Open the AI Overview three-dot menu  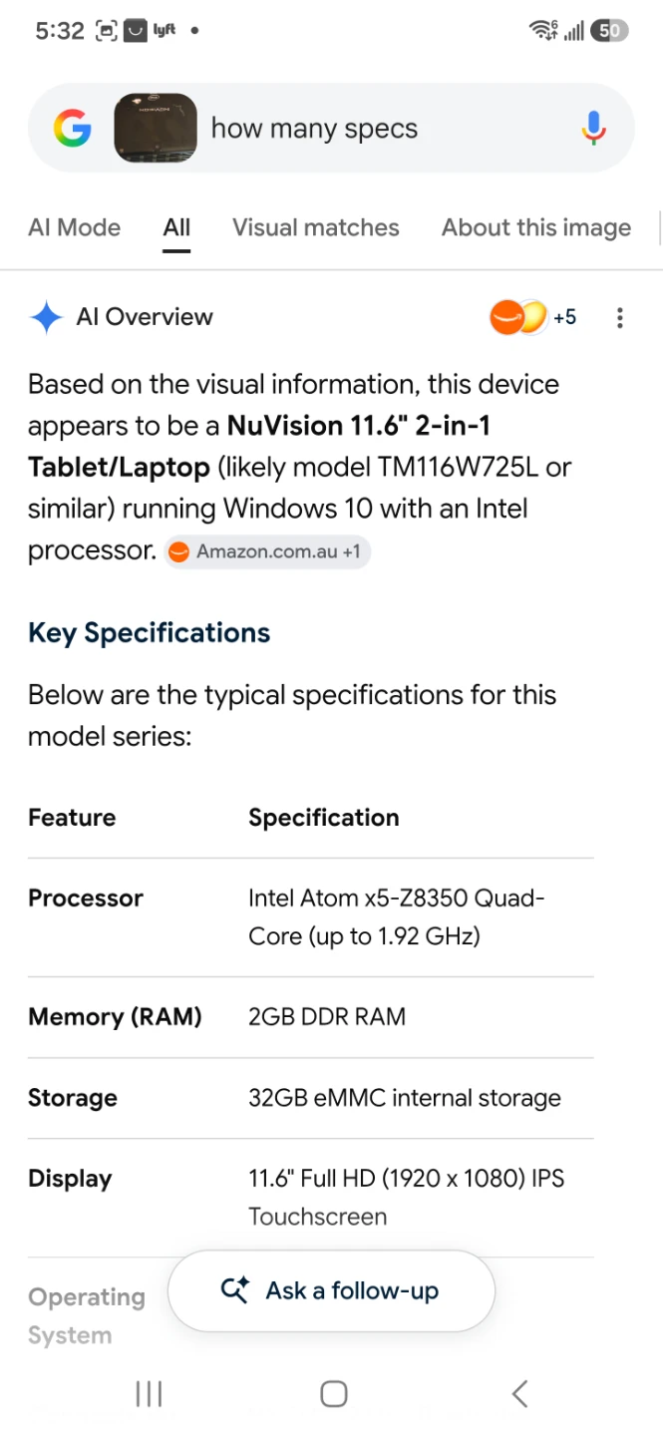pyautogui.click(x=620, y=318)
